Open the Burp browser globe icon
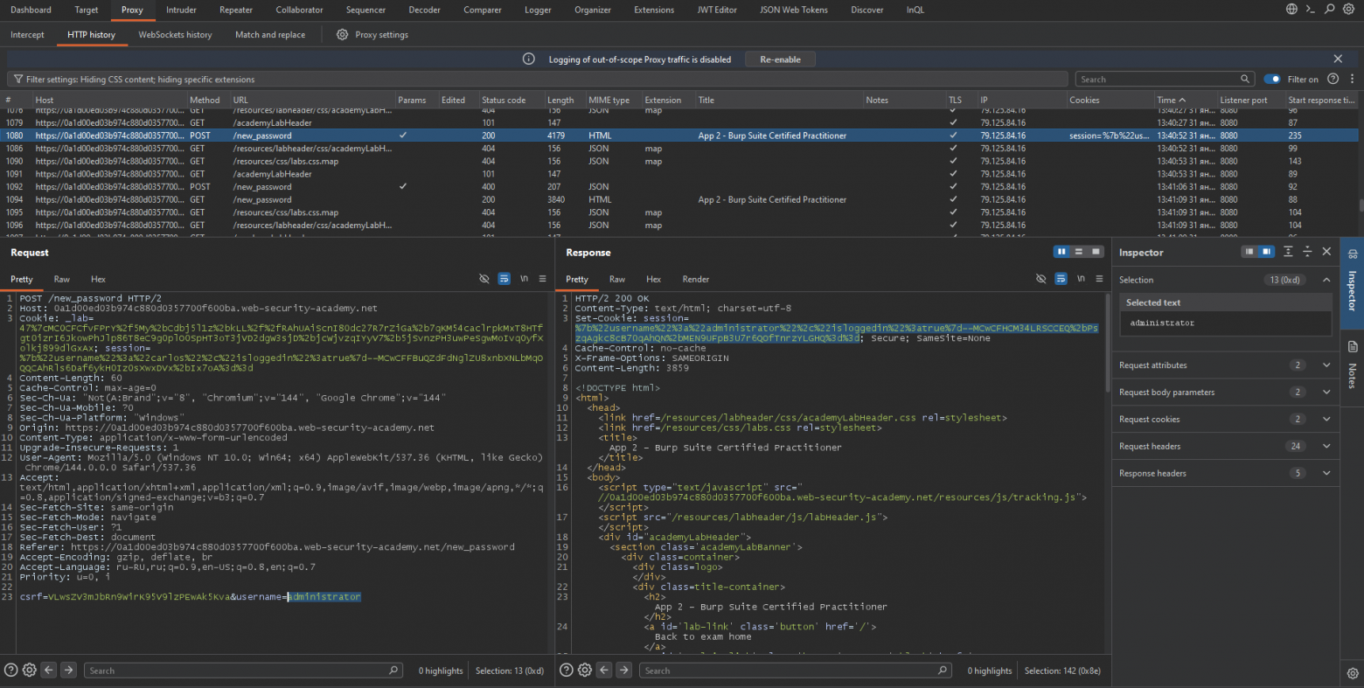This screenshot has width=1364, height=688. coord(1291,10)
